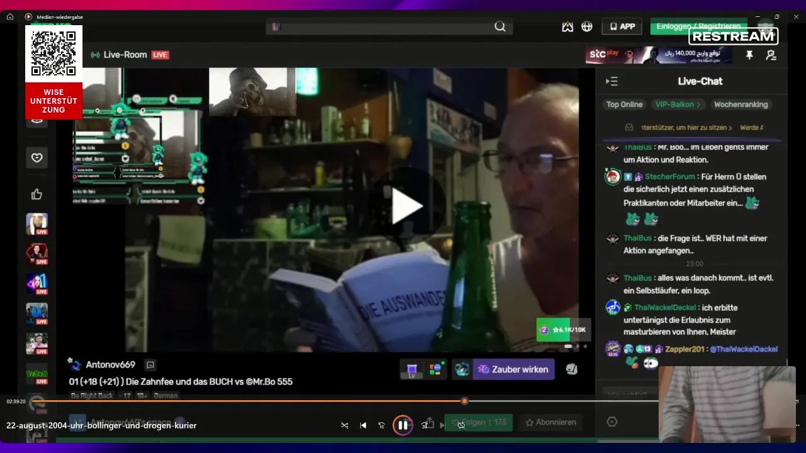The image size is (806, 453).
Task: Click the Medien-wiedergabe app icon
Action: point(28,17)
